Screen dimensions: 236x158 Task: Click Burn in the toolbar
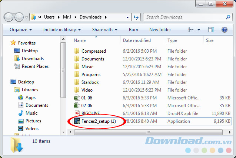(133, 30)
